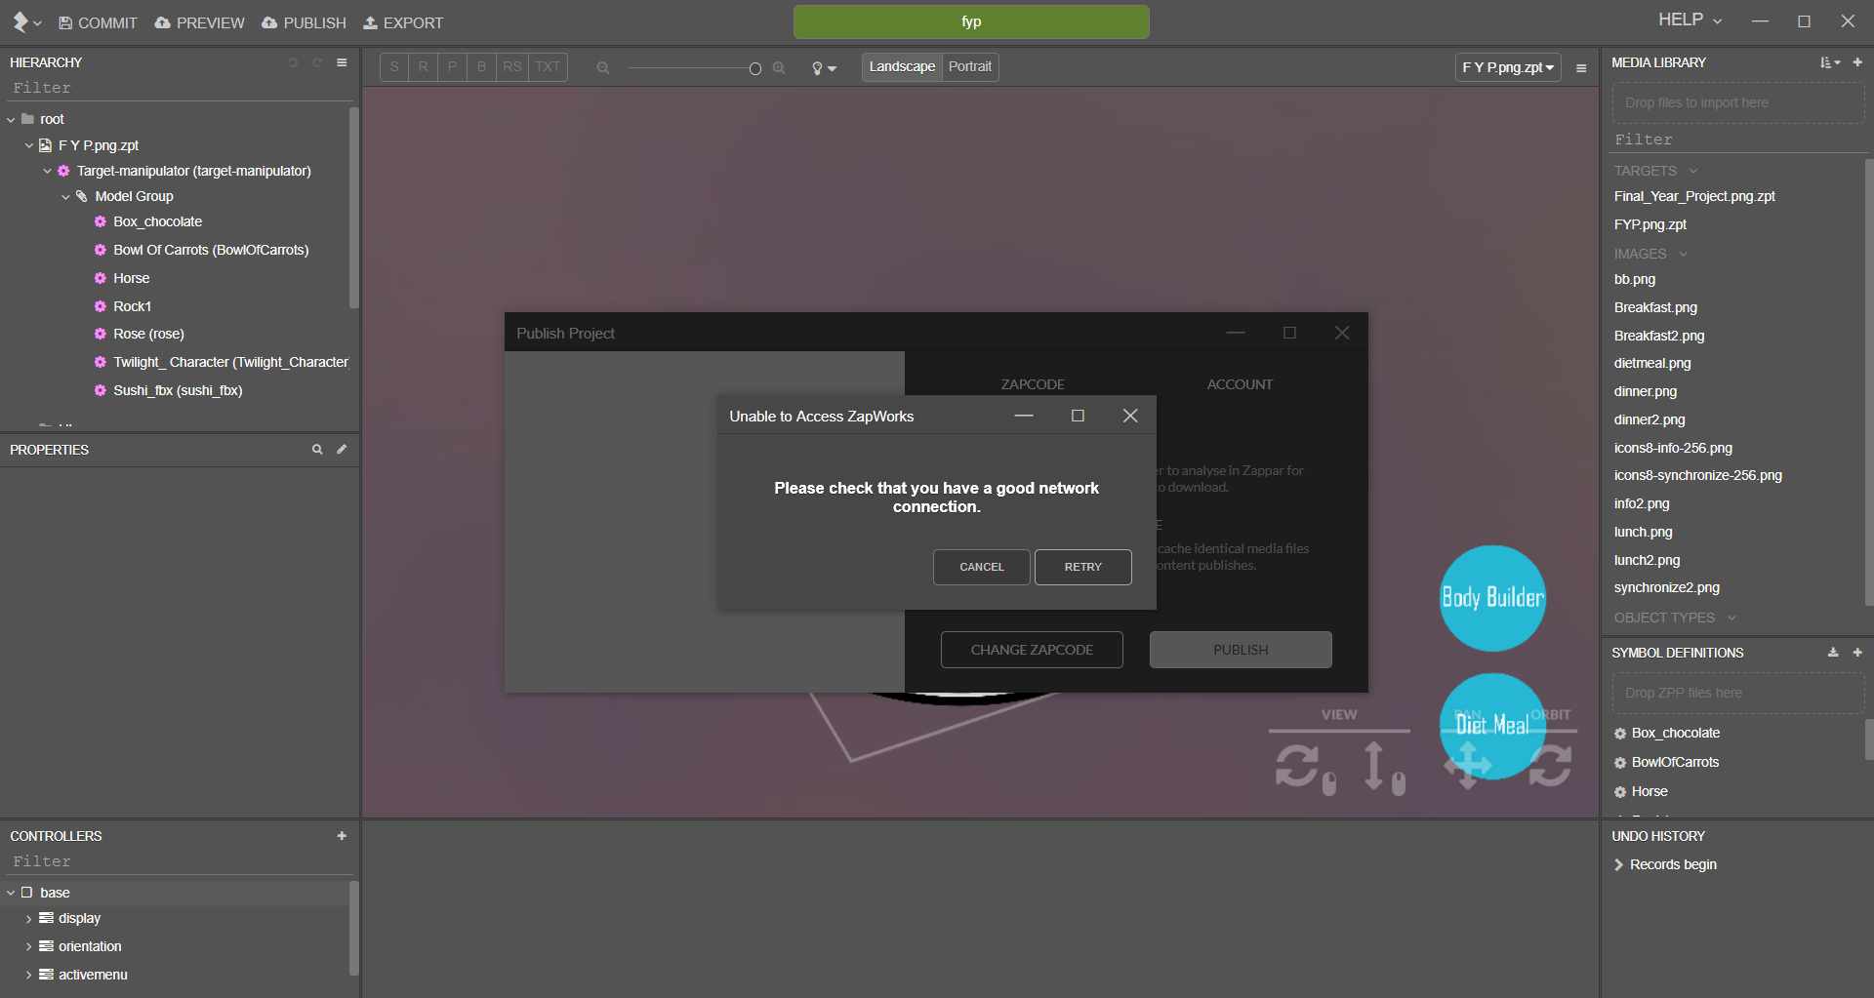Open the sort options in Media Library
The height and width of the screenshot is (998, 1874).
[1828, 61]
